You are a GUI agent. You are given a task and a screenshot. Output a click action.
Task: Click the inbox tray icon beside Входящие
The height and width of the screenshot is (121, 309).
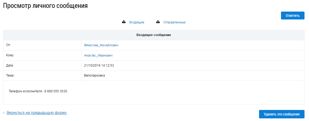(x=124, y=22)
